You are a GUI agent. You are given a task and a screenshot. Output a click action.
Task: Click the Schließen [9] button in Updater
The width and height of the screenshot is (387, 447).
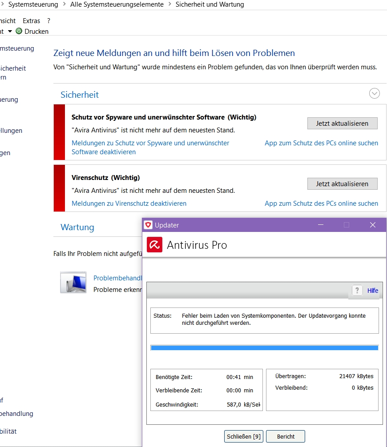click(244, 436)
